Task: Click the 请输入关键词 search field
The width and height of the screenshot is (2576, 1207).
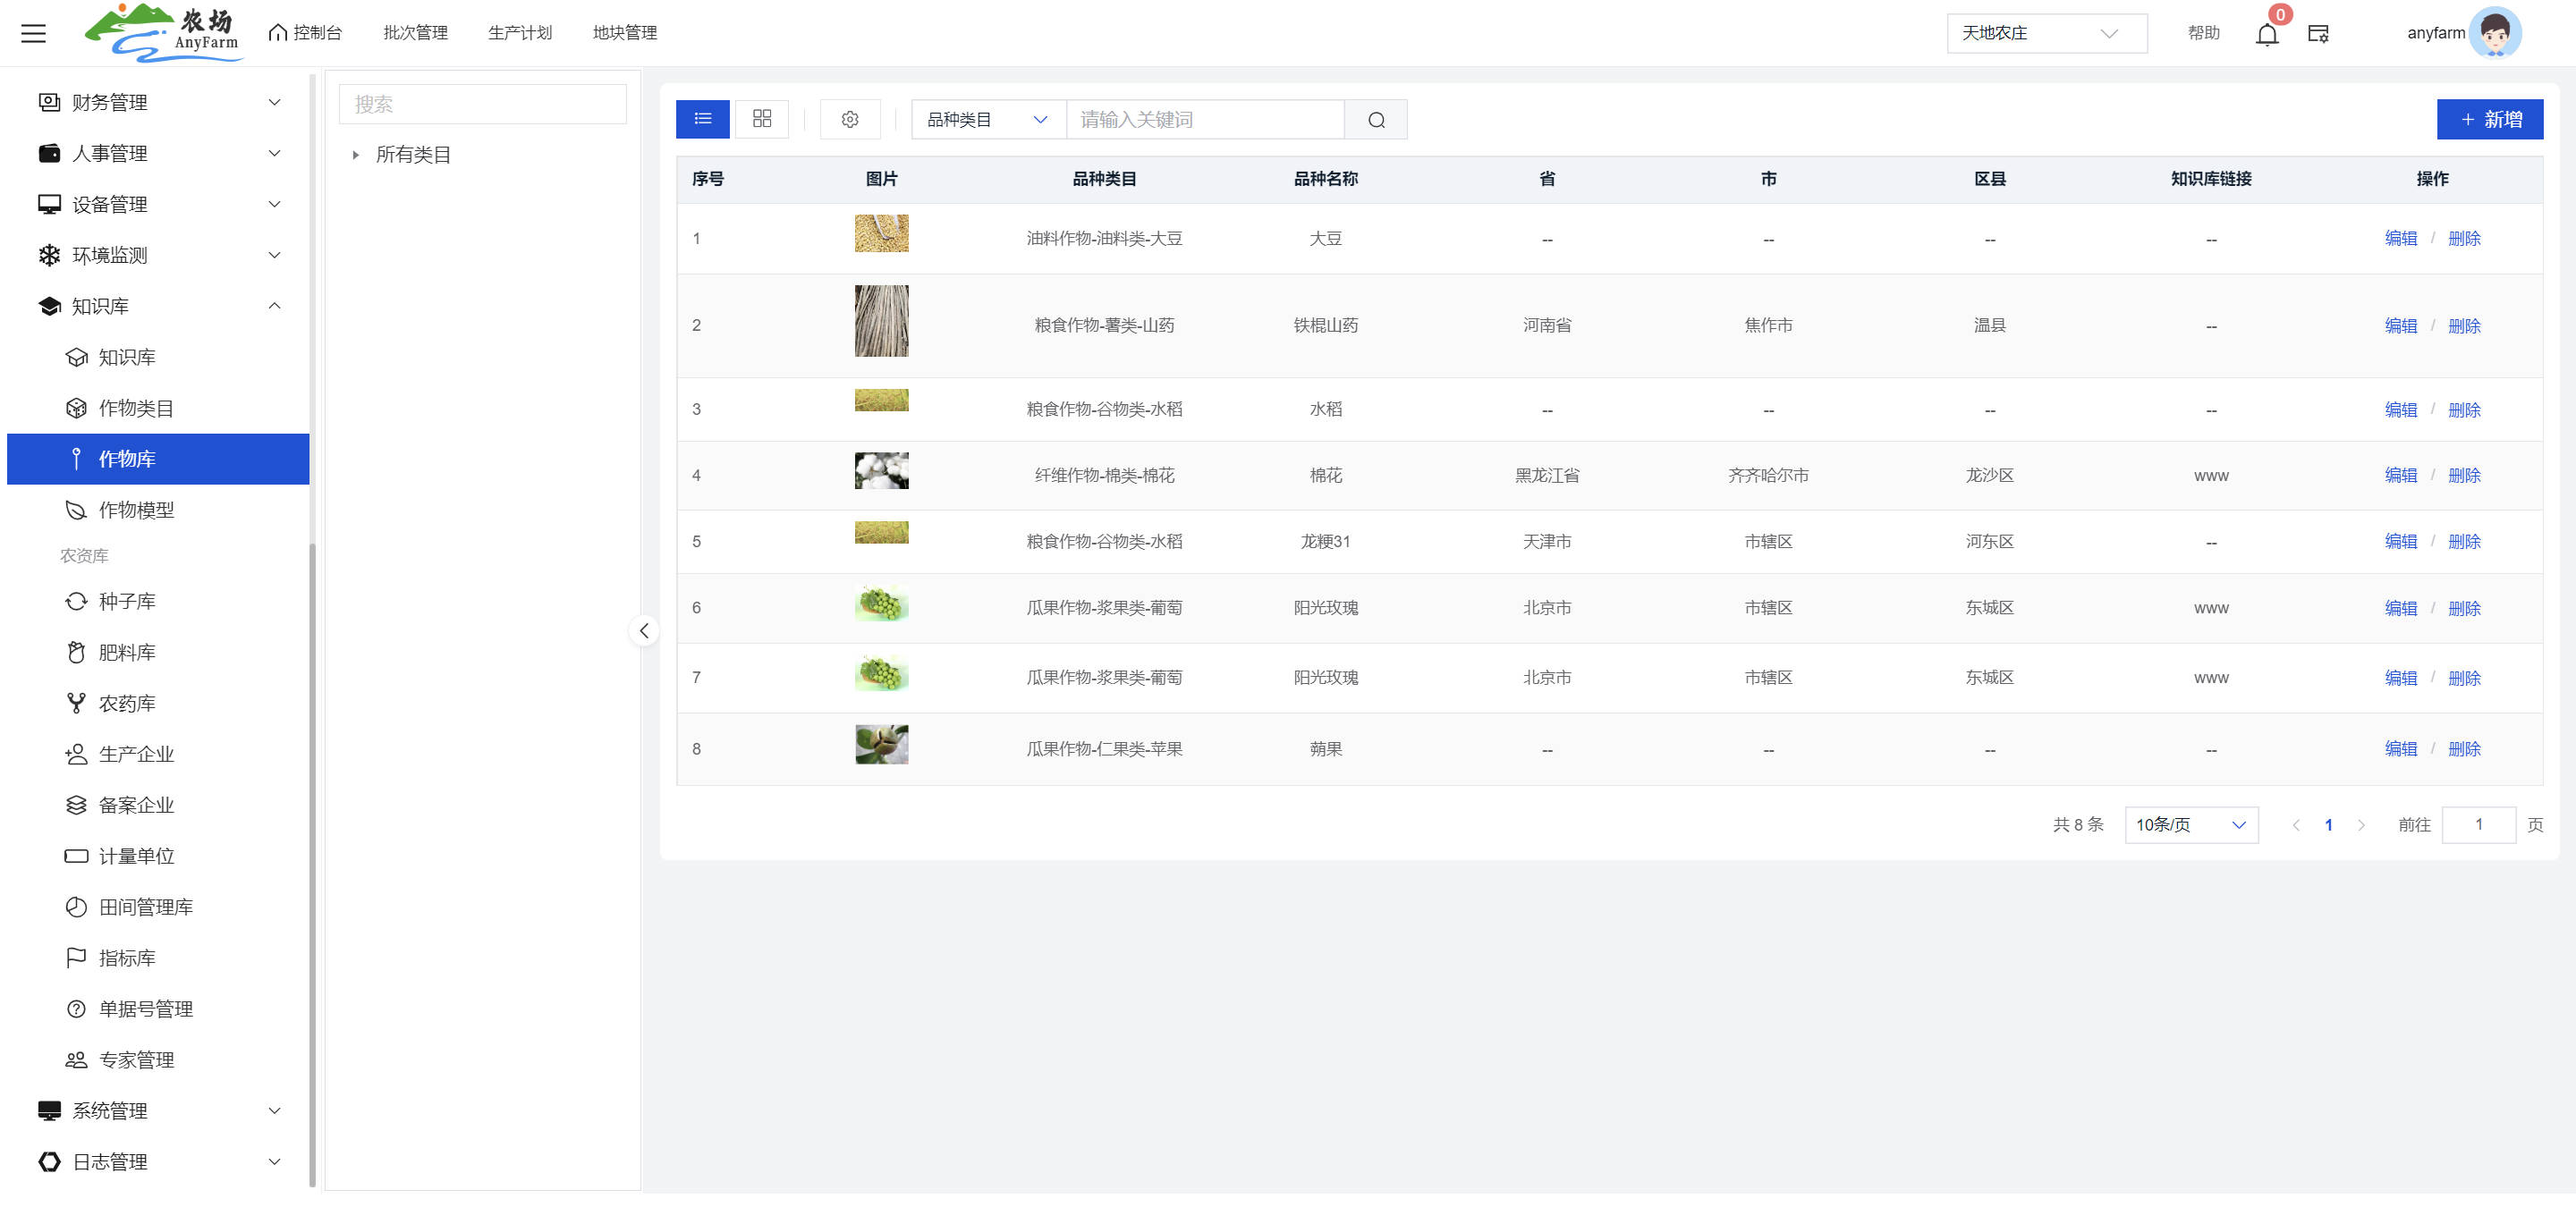Action: (1204, 120)
